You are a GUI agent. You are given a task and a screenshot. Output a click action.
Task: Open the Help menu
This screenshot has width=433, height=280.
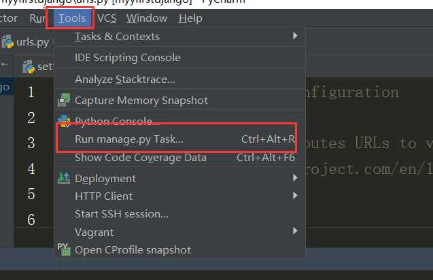(190, 18)
